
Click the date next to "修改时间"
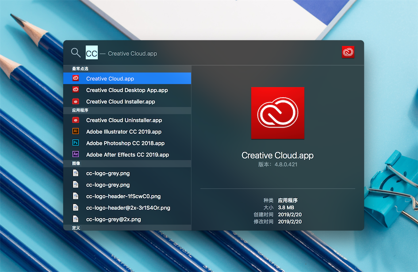[x=290, y=222]
